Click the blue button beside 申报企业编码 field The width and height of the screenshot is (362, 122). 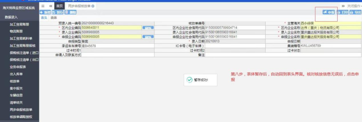click(148, 37)
